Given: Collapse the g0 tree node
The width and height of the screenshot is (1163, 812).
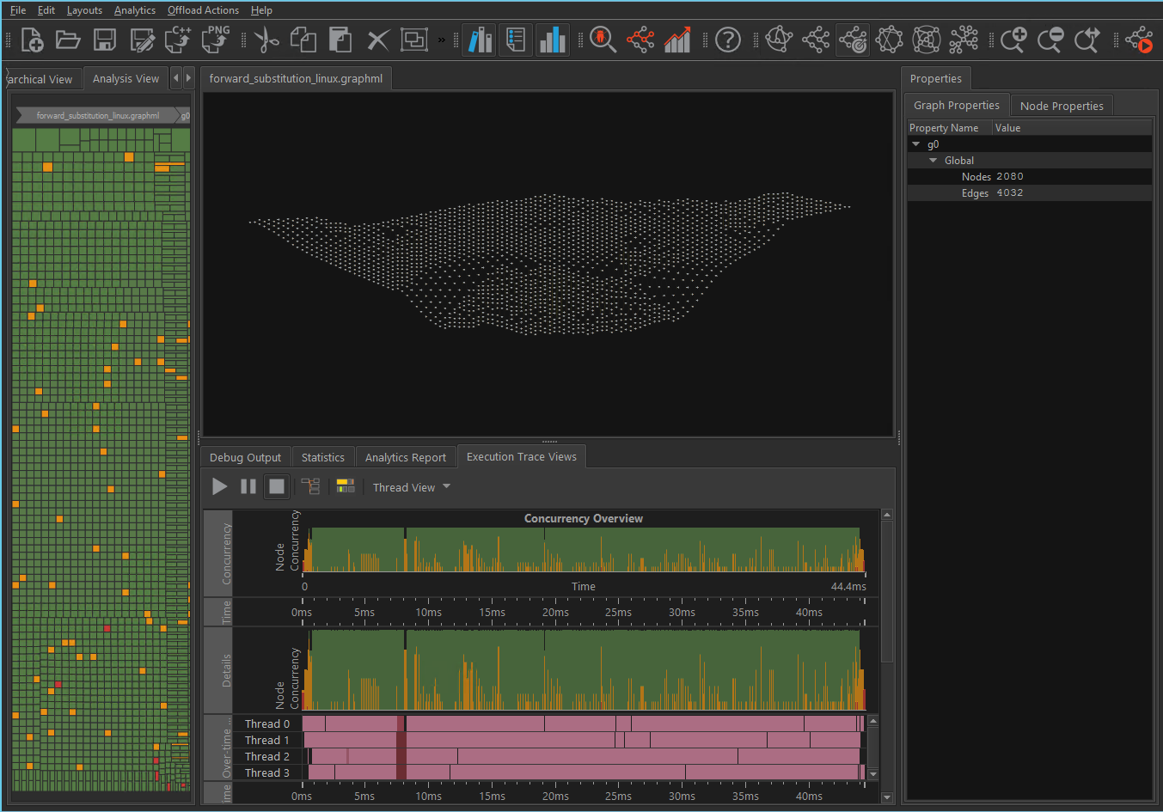Looking at the screenshot, I should [916, 144].
